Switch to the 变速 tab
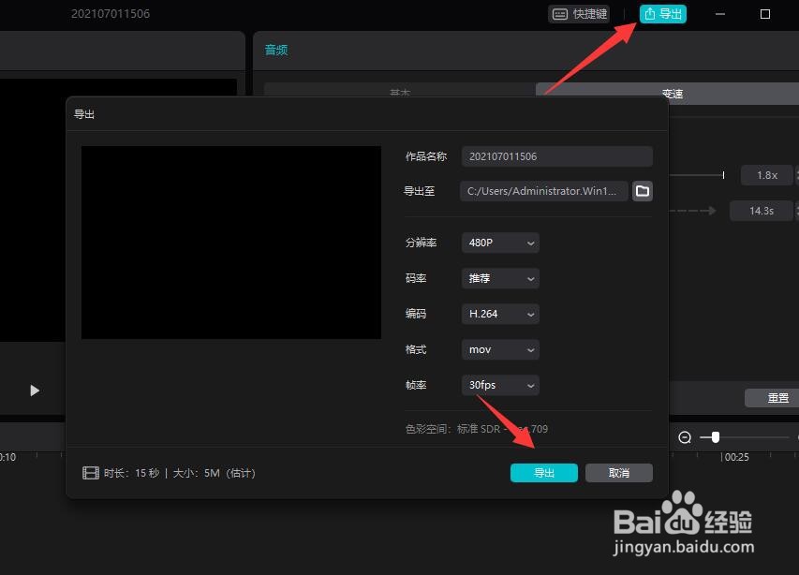 pos(672,94)
